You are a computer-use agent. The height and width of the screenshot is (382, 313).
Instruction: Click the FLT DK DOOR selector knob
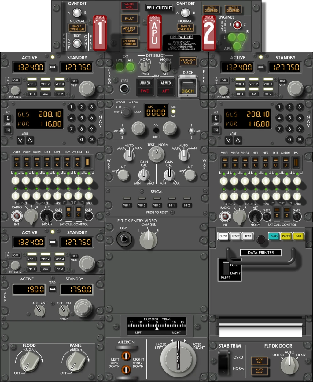289,366
